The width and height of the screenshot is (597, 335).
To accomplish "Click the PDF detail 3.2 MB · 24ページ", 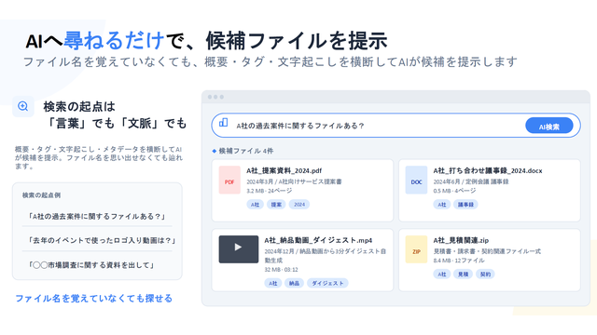I will (270, 191).
